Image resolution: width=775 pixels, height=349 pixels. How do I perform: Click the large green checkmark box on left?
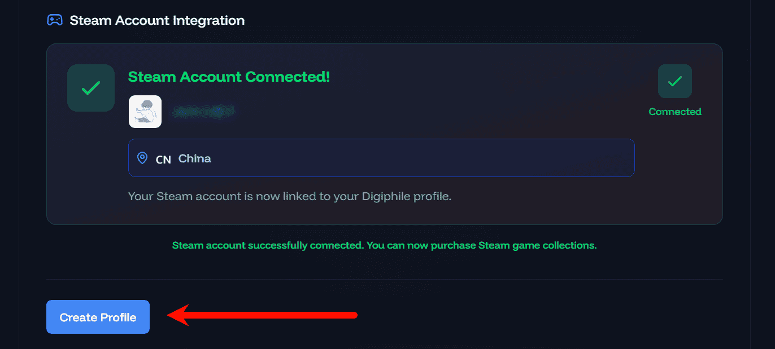click(x=91, y=88)
